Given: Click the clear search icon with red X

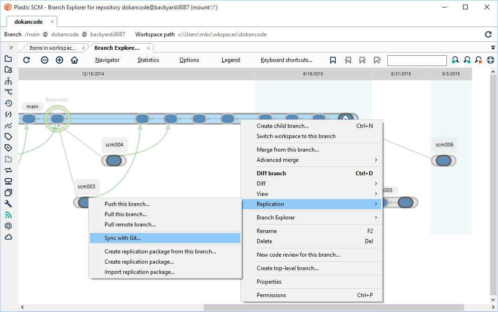Looking at the screenshot, I should pyautogui.click(x=478, y=60).
